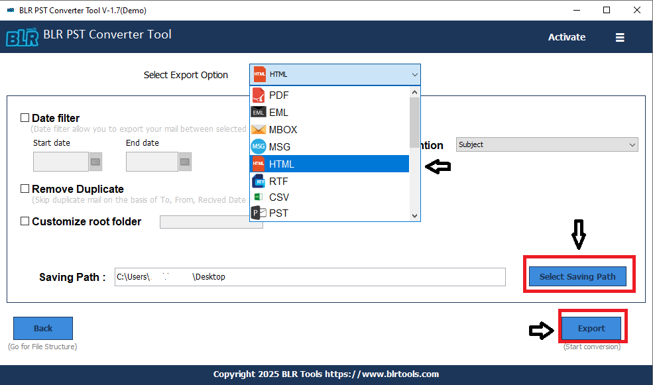Expand the Subject naming convention dropdown
653x385 pixels.
tap(632, 144)
